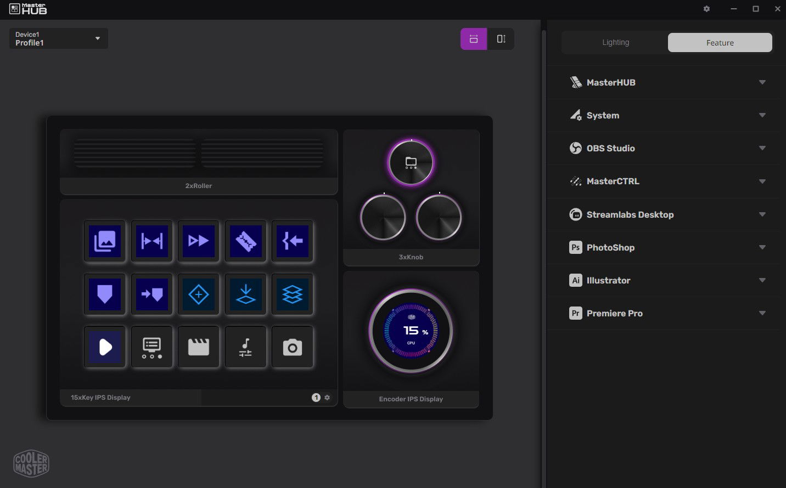Click the razor blade key icon
Image resolution: width=786 pixels, height=488 pixels.
point(245,241)
